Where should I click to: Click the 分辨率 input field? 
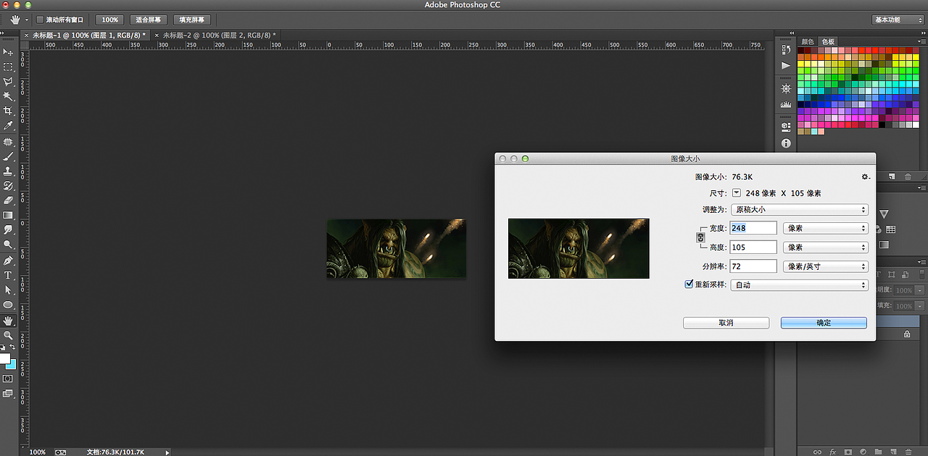753,266
